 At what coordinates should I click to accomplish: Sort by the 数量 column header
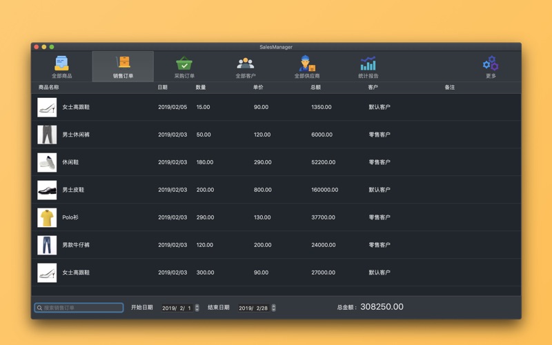(201, 88)
